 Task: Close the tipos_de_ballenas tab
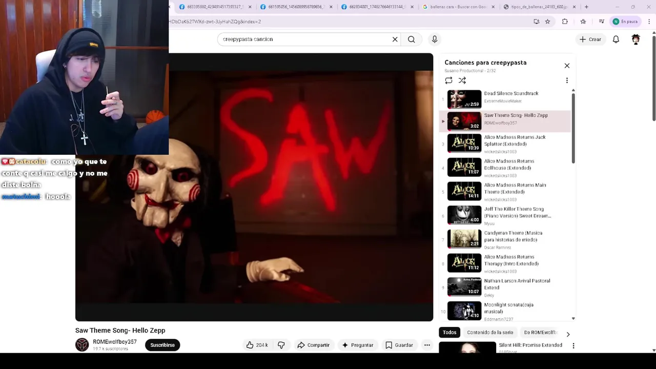pyautogui.click(x=574, y=7)
